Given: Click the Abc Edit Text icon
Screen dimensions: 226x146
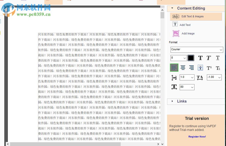Looking at the screenshot, I should click(176, 17).
